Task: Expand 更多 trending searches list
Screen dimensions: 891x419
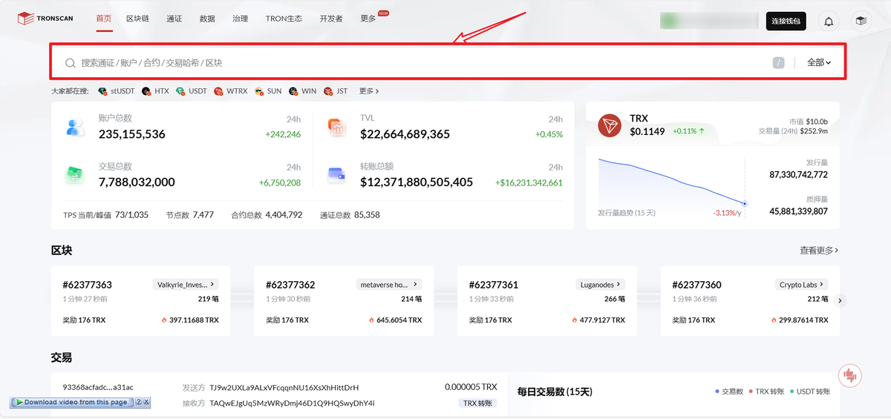Action: 369,91
